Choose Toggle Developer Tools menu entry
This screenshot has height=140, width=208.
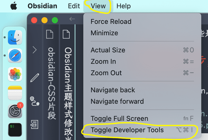click(142, 130)
